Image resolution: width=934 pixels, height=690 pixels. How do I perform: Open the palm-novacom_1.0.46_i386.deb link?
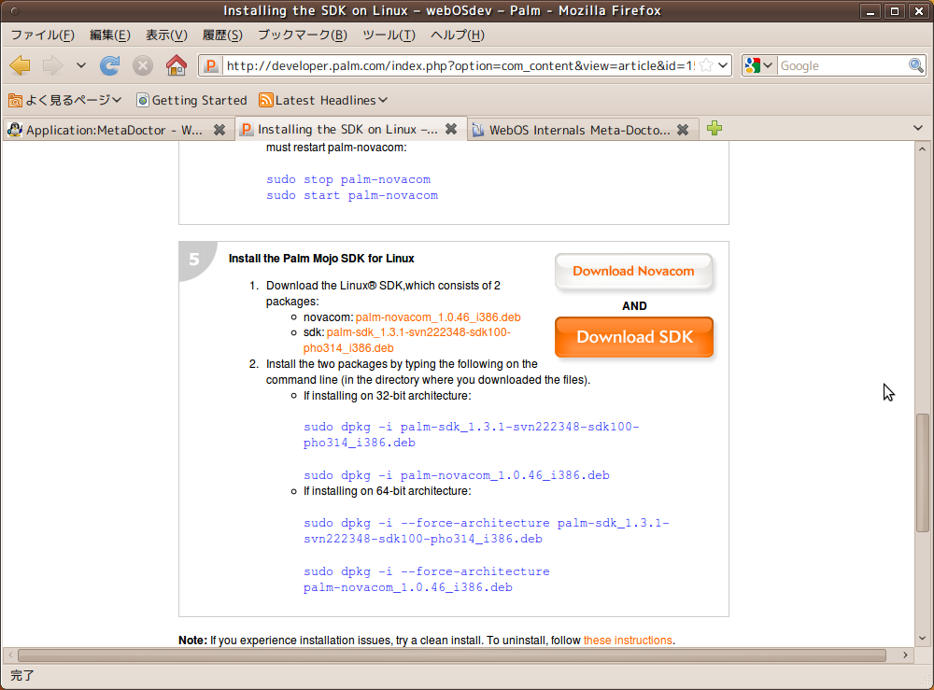(x=438, y=317)
